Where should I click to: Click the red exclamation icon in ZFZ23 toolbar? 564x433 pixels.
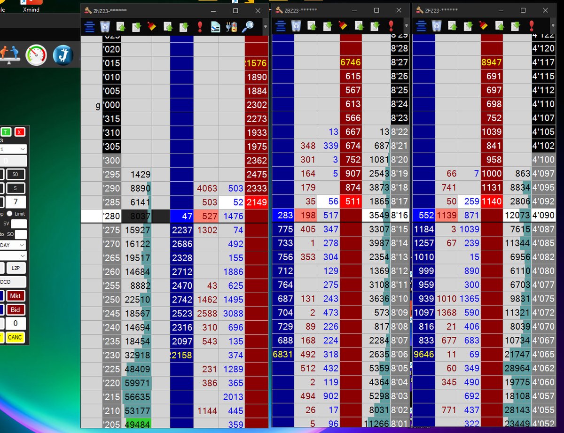click(532, 26)
